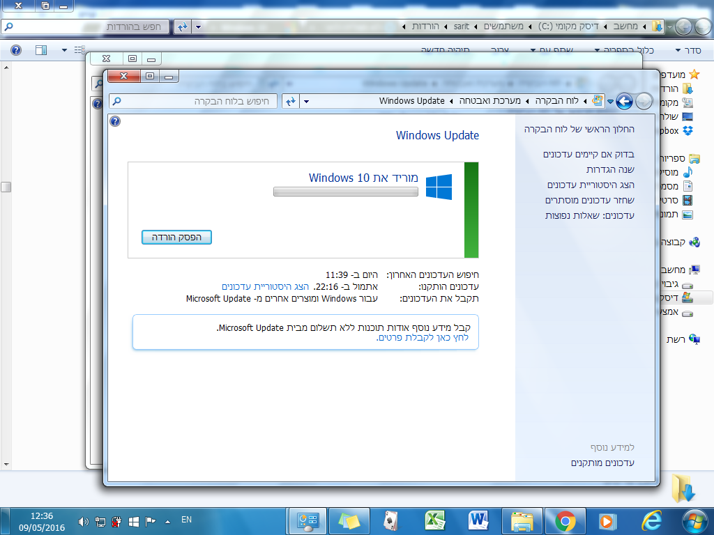Click the speaker volume icon in system tray
Screen dimensions: 714x535
tap(83, 522)
